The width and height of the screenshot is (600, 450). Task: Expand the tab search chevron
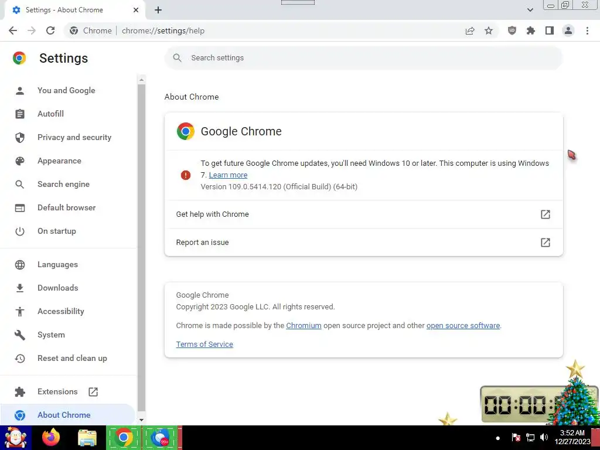coord(530,10)
